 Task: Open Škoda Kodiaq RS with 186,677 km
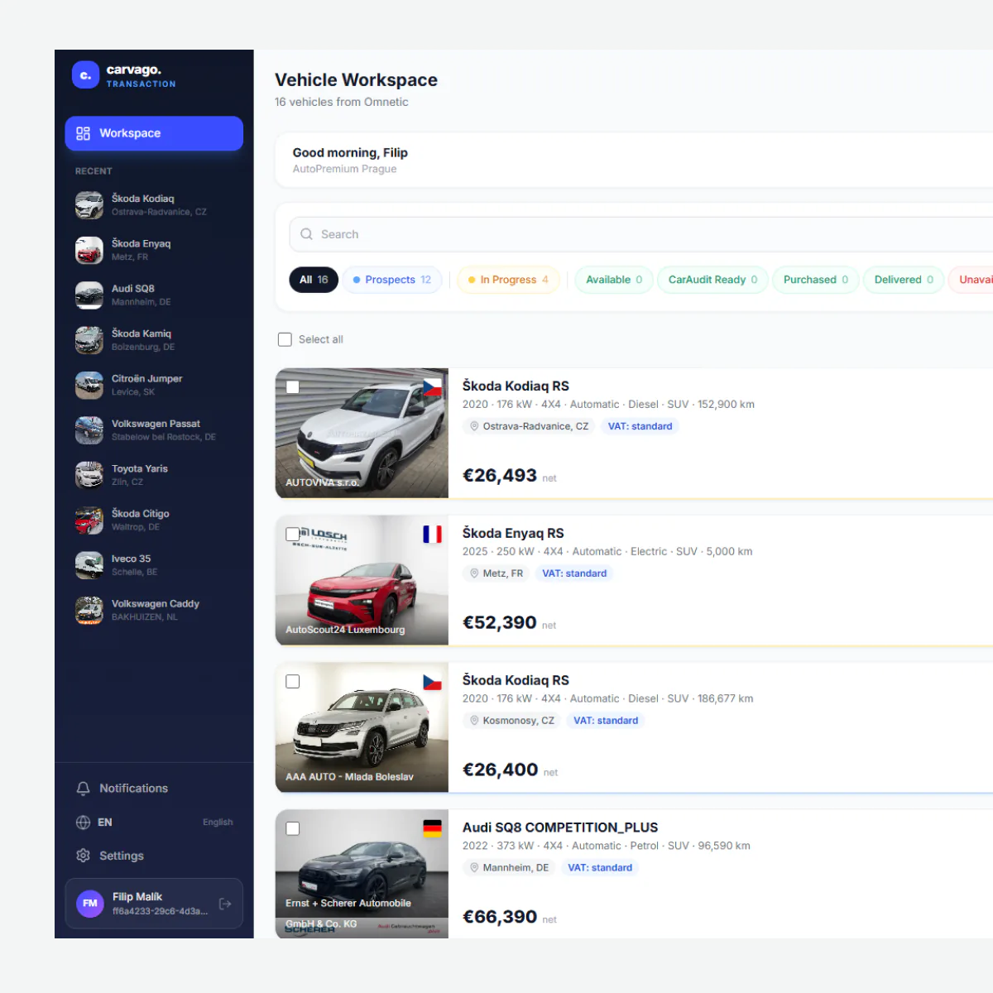(x=516, y=680)
